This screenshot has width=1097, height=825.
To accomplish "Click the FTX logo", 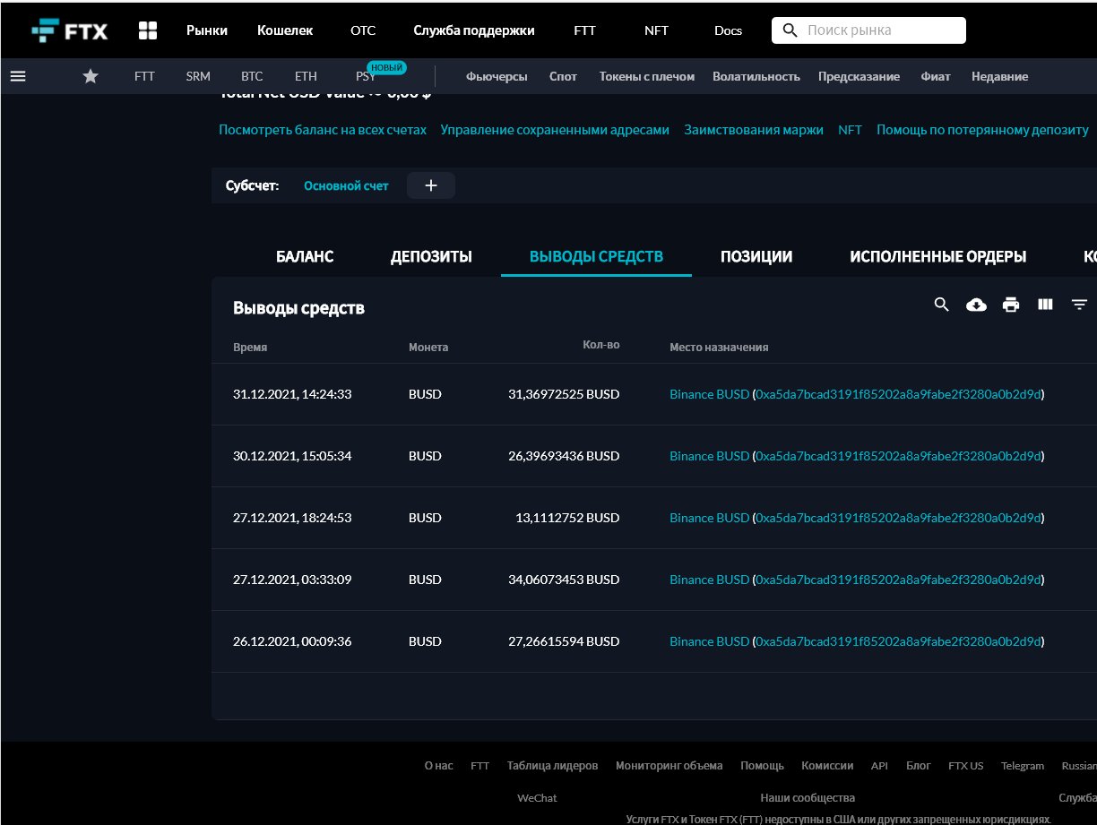I will tap(69, 30).
